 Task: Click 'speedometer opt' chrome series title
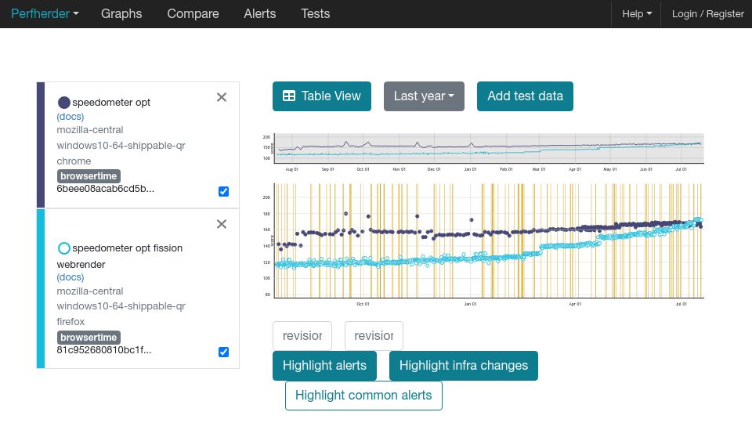point(111,103)
